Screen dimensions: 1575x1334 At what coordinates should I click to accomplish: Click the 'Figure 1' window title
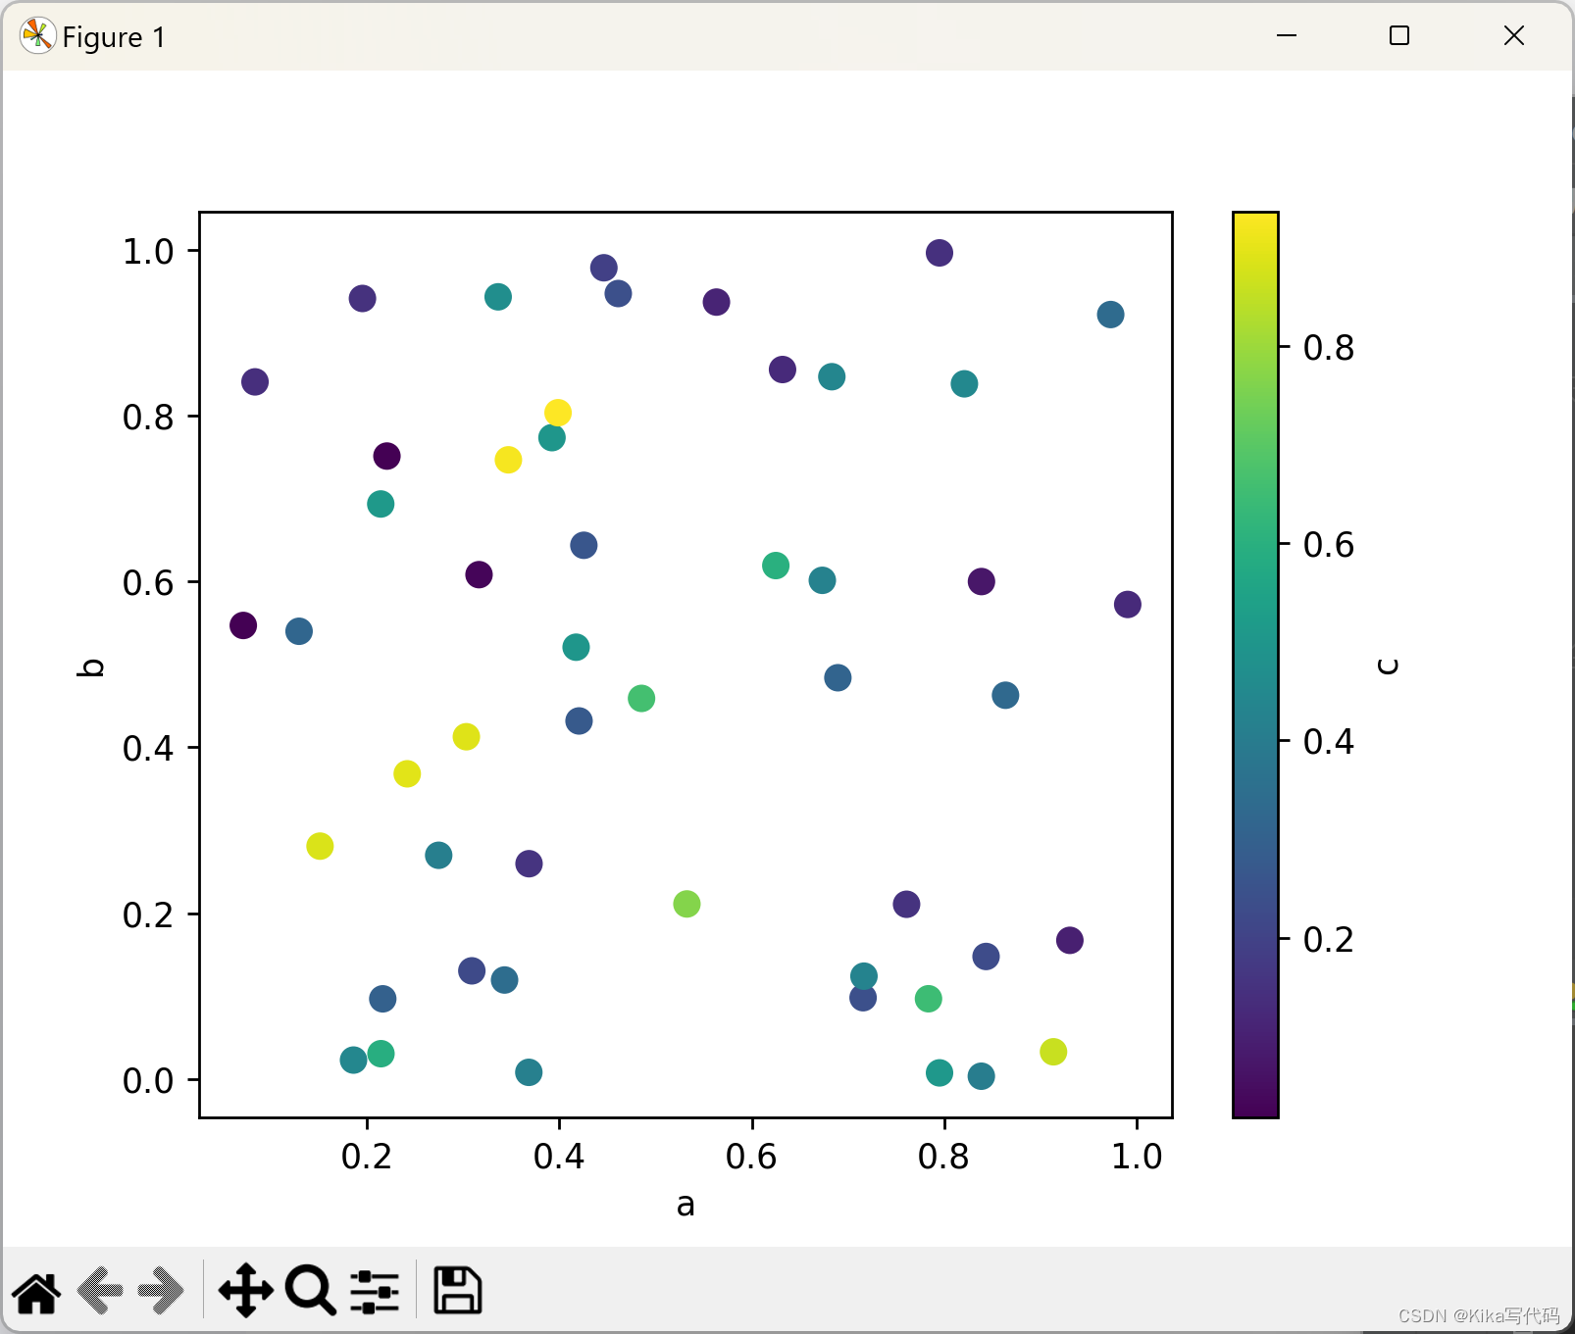114,37
